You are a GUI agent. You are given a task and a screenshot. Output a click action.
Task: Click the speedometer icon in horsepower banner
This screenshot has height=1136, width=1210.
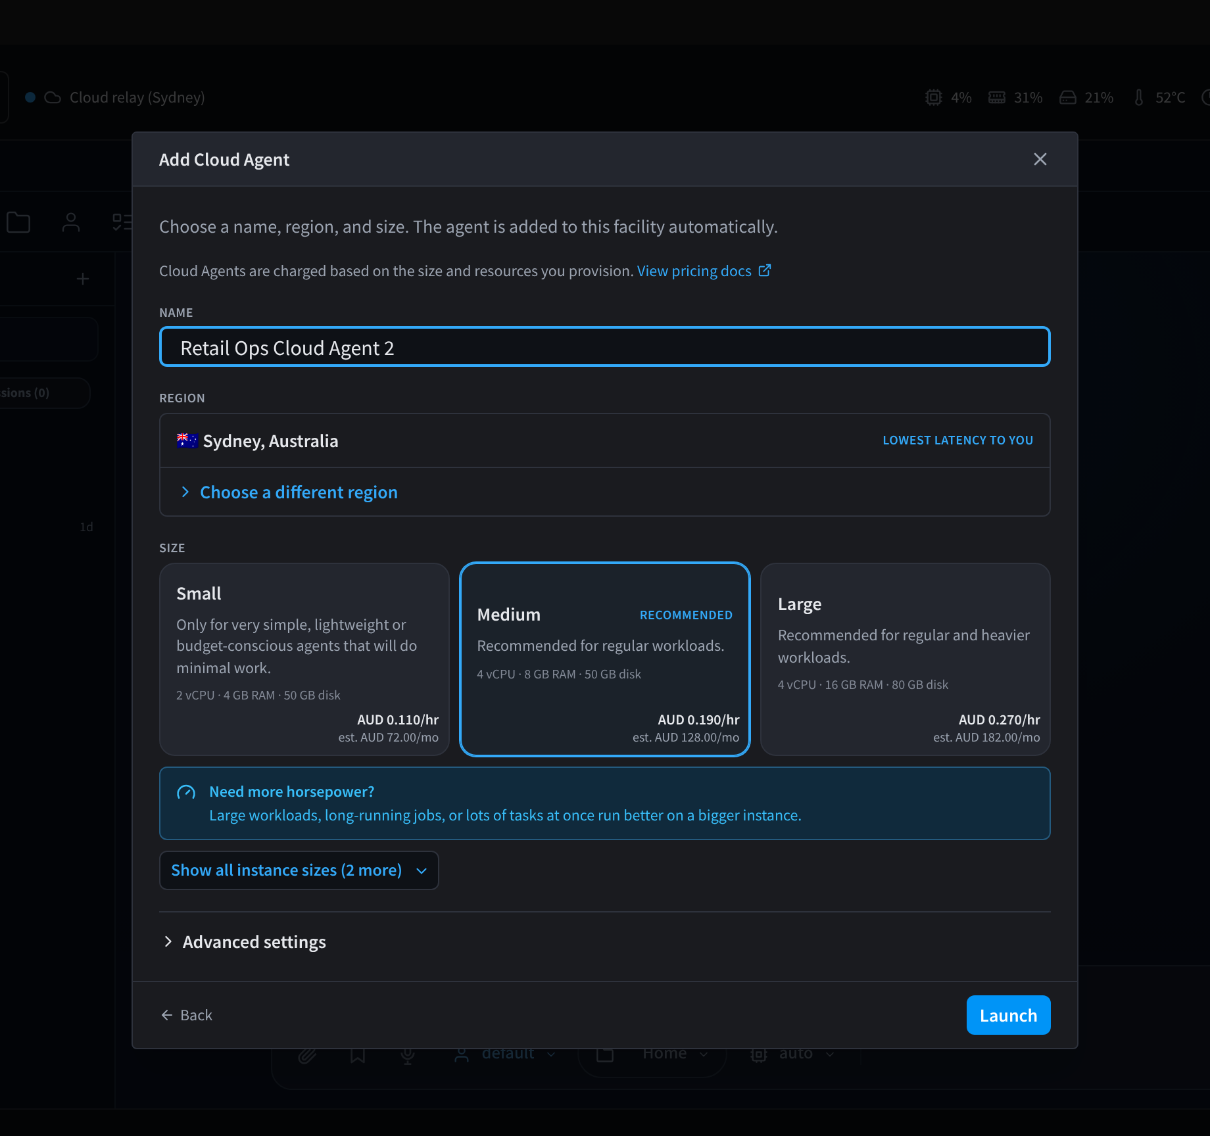click(186, 792)
